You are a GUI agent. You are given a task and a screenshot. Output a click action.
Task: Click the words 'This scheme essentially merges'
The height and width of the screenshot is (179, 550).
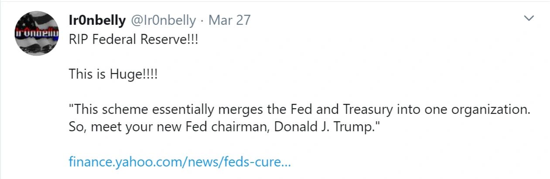159,109
